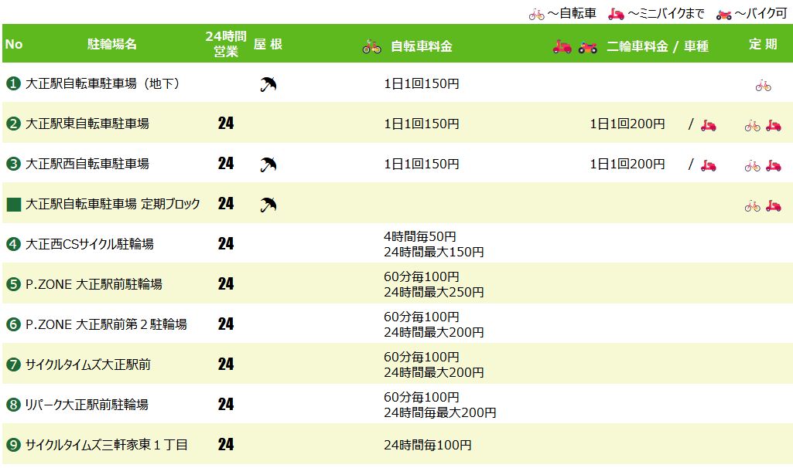Click the 車種 scooter icon in the 大正駅東自転車駐車場 row
The width and height of the screenshot is (793, 468).
[x=708, y=124]
